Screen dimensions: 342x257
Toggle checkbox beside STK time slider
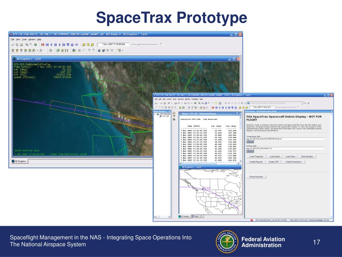coord(299,107)
